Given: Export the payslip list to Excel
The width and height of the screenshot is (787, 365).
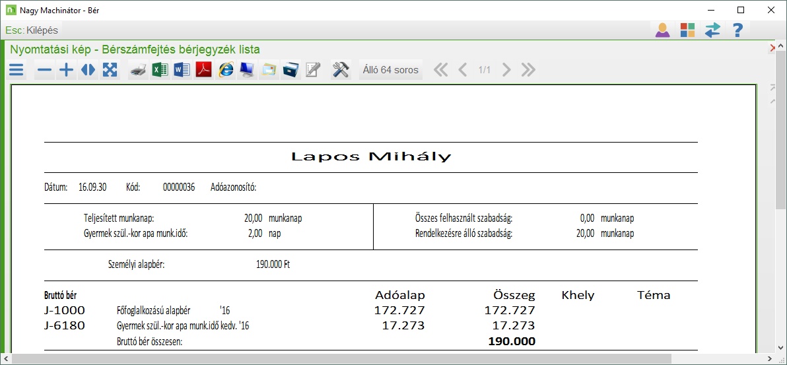Looking at the screenshot, I should [160, 70].
